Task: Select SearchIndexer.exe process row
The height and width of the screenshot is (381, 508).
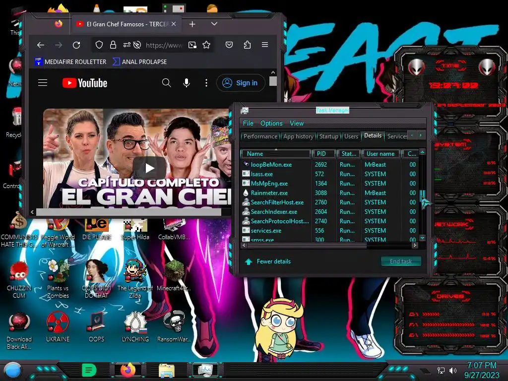Action: tap(330, 211)
